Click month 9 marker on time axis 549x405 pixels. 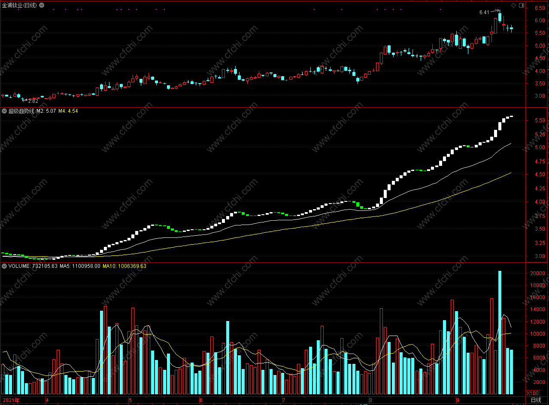coord(458,400)
